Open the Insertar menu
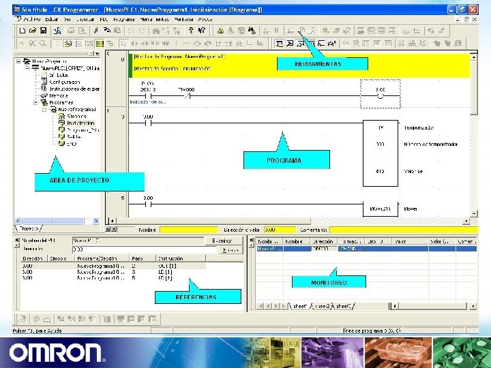 pos(85,19)
